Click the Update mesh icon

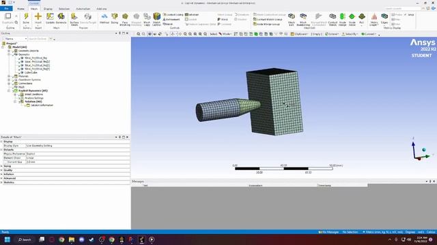pos(50,16)
